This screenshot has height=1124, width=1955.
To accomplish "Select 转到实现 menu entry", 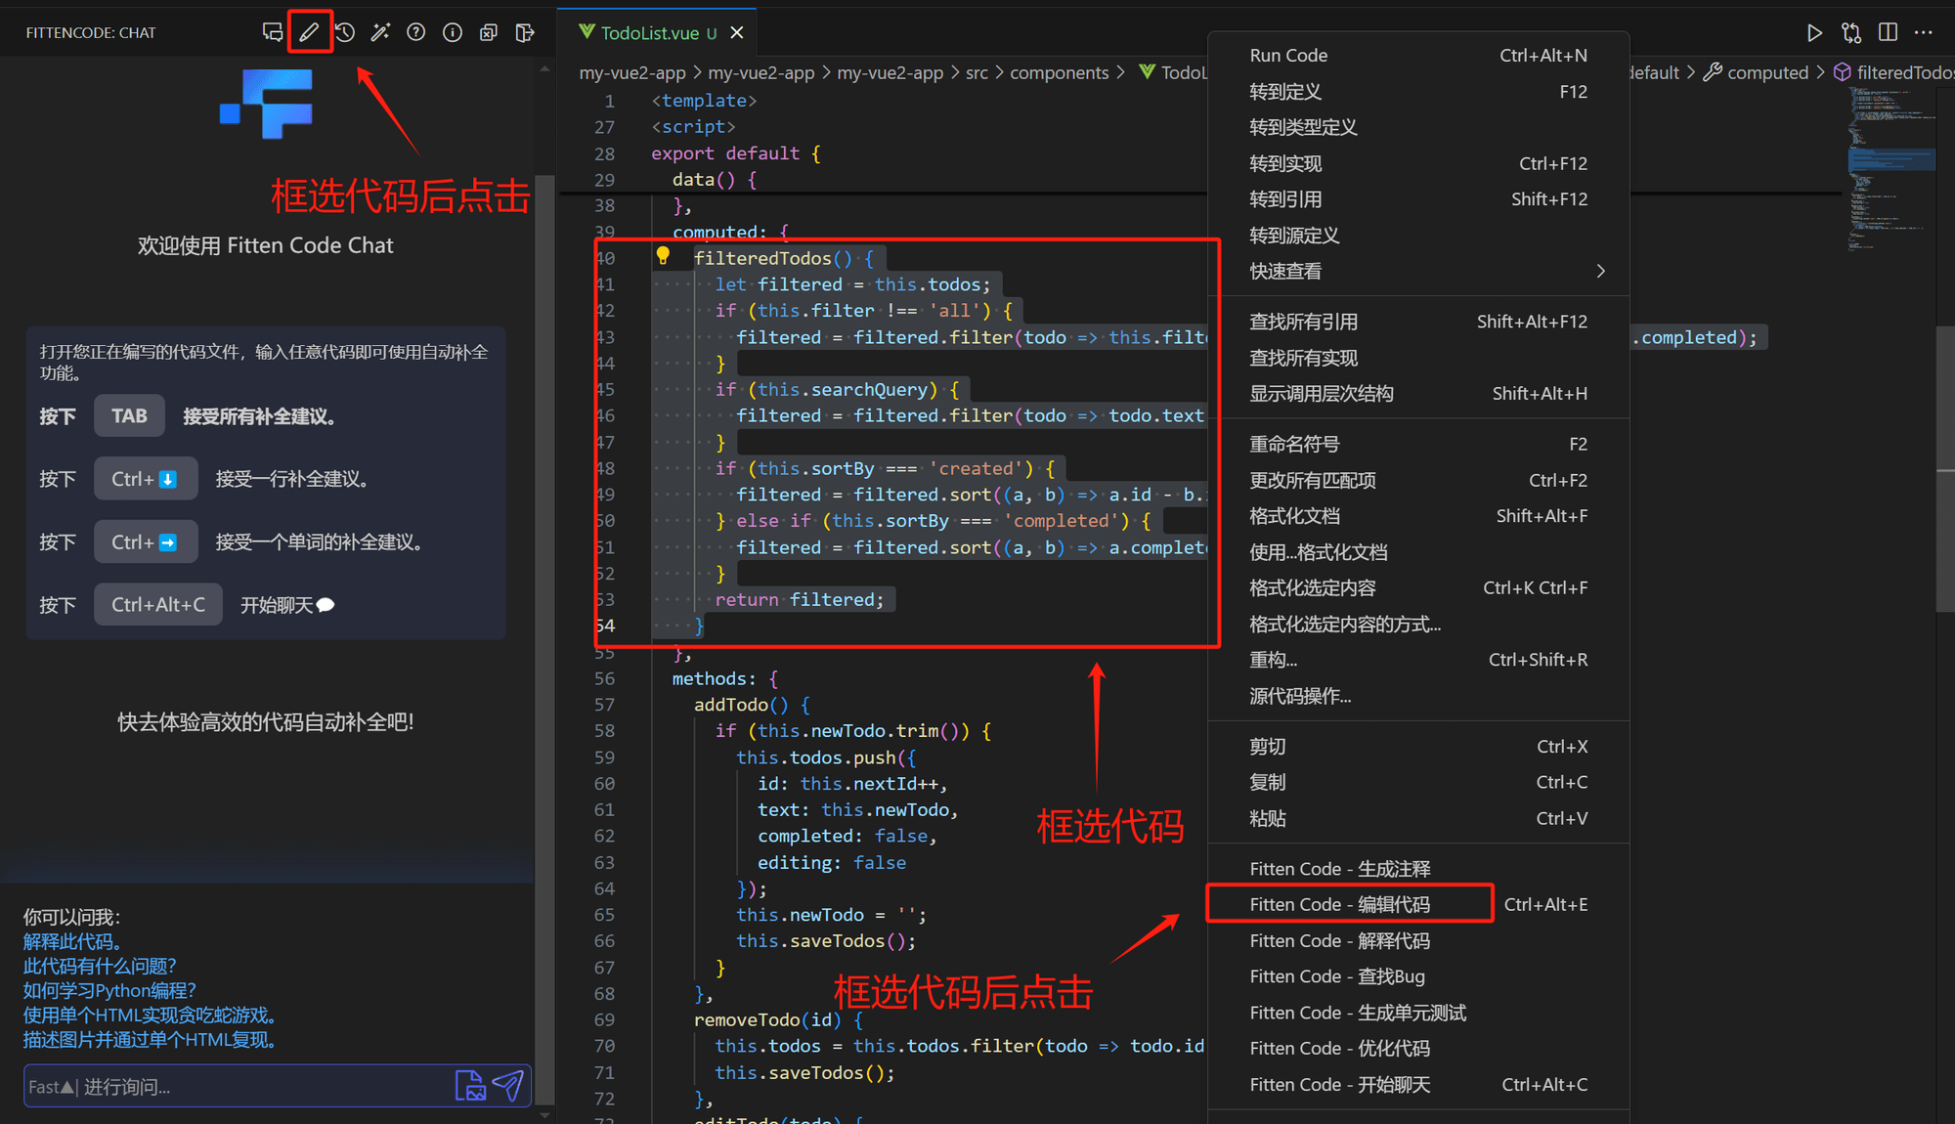I will point(1418,163).
